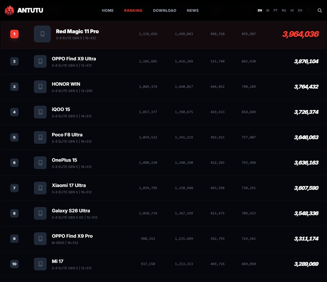The image size is (327, 282).
Task: Click total score 3,764,432
Action: coord(306,87)
